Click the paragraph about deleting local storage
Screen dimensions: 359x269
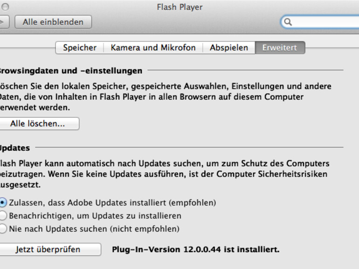pos(163,97)
